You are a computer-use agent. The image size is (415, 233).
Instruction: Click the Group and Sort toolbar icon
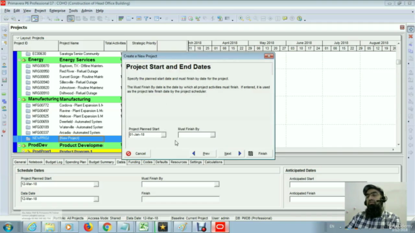pos(157,19)
